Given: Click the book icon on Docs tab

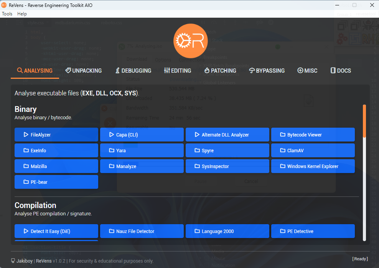Looking at the screenshot, I should click(x=333, y=70).
